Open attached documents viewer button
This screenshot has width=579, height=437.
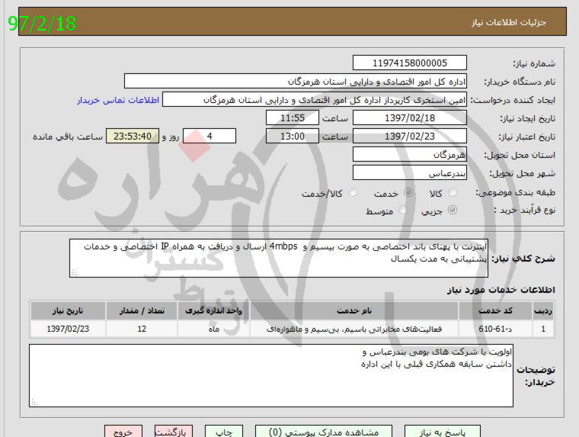324,432
